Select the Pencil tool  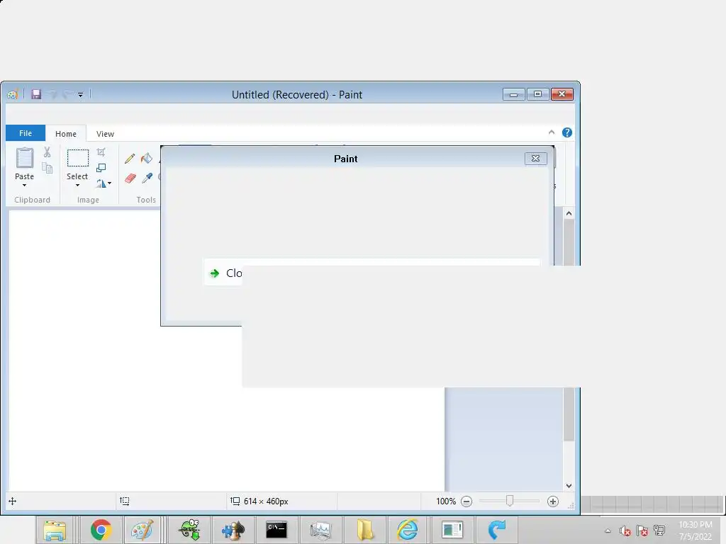tap(130, 159)
